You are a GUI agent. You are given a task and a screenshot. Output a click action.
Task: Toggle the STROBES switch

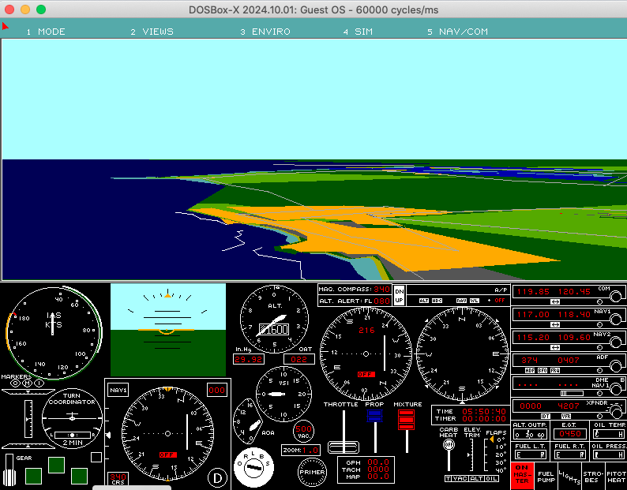[593, 477]
